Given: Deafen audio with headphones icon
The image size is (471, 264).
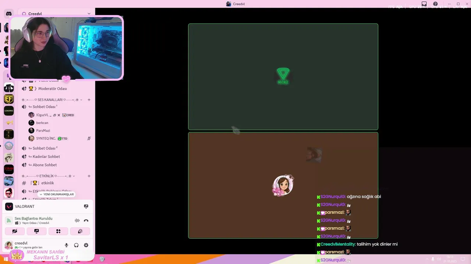Looking at the screenshot, I should pos(76,245).
